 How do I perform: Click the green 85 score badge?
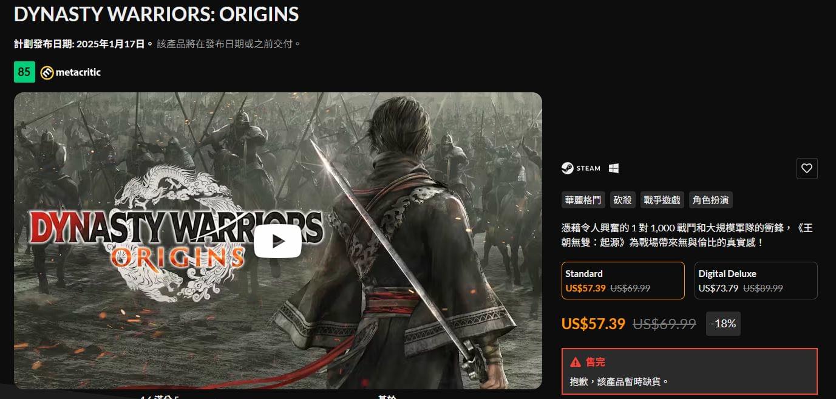24,72
